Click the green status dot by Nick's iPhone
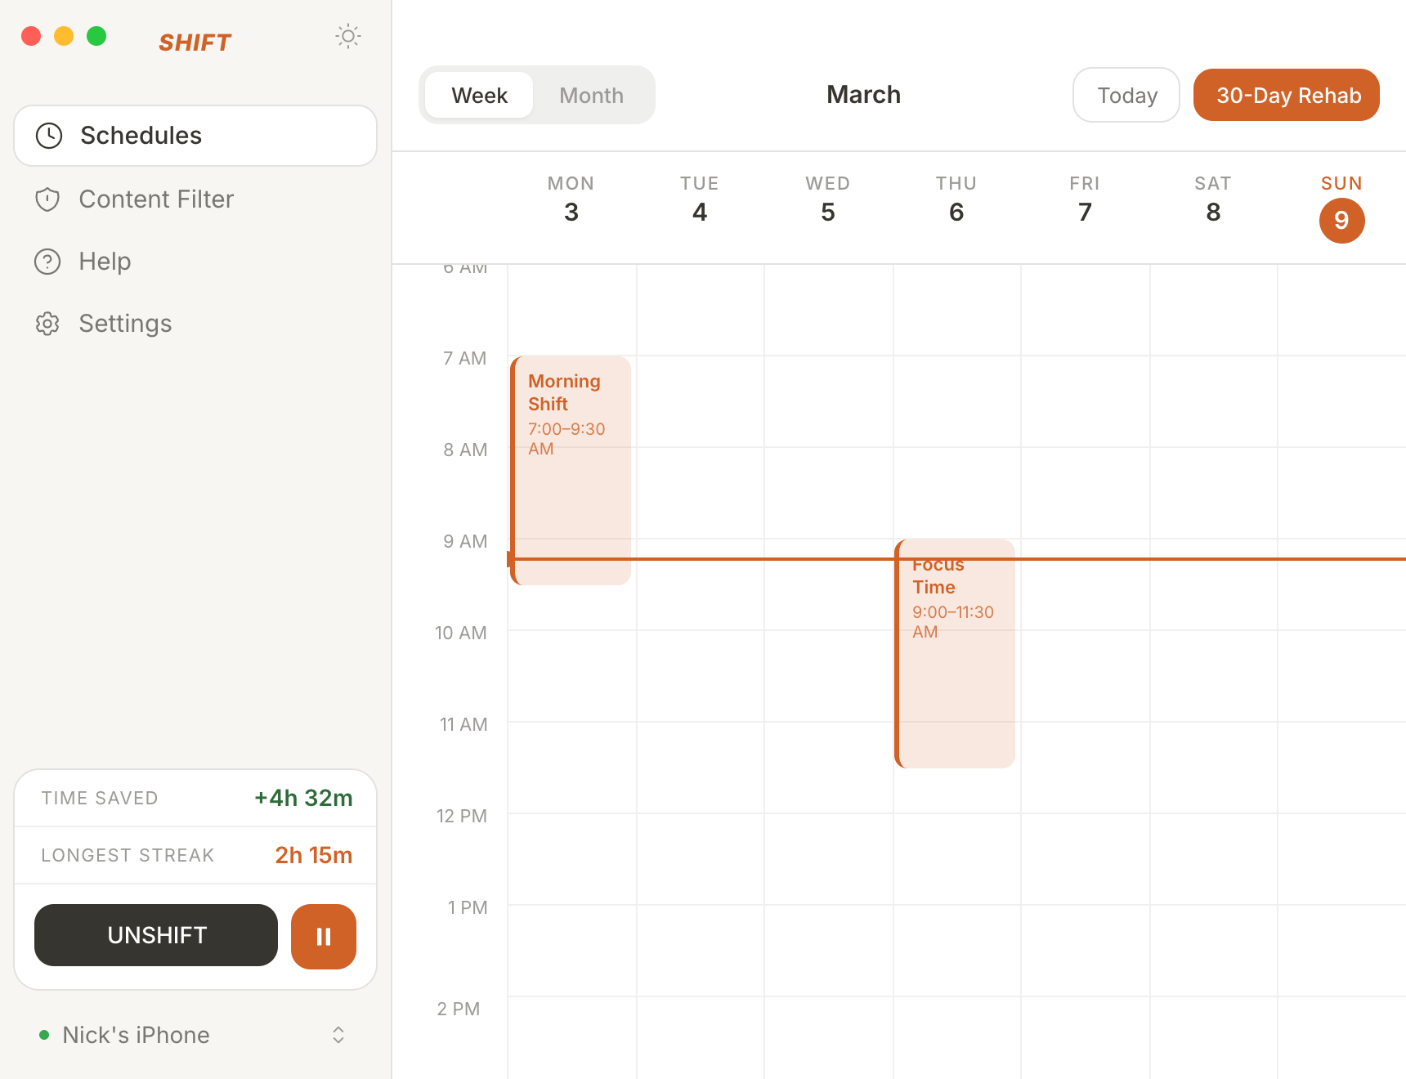The height and width of the screenshot is (1079, 1406). pos(45,1035)
